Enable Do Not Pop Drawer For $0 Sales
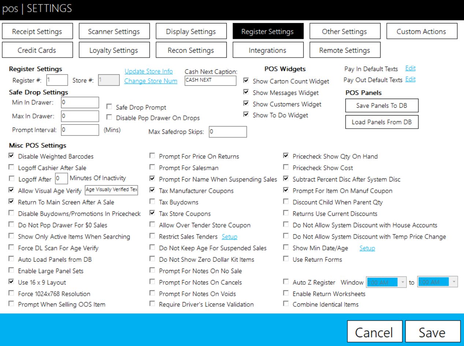This screenshot has height=346, width=464. coord(11,225)
